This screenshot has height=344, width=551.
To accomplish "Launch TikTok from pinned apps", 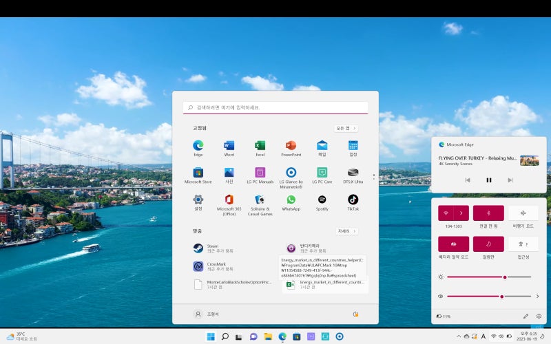I will 353,202.
